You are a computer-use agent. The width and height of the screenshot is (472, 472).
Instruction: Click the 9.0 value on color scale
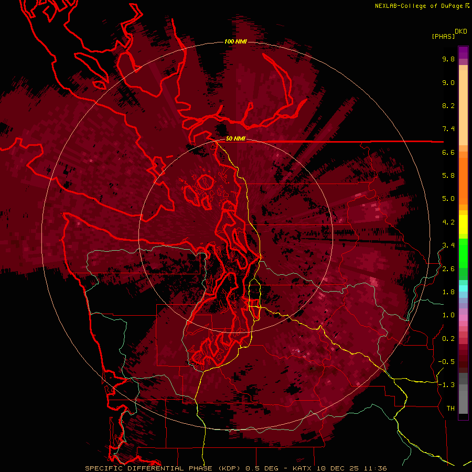pyautogui.click(x=448, y=82)
